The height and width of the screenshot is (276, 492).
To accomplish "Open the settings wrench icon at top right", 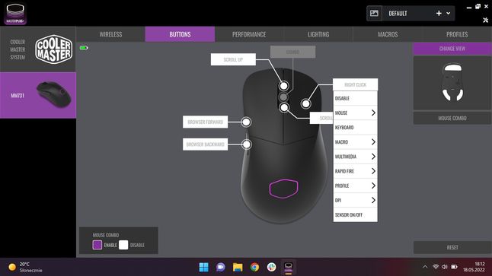I will coord(485,20).
